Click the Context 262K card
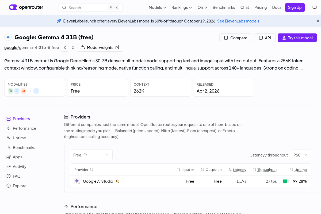The width and height of the screenshot is (321, 214). pyautogui.click(x=160, y=88)
